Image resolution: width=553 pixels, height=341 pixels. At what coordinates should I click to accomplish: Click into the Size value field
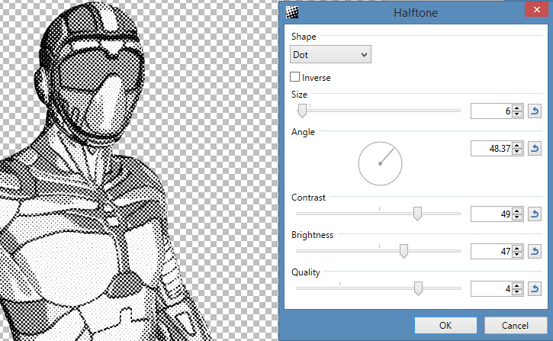490,111
